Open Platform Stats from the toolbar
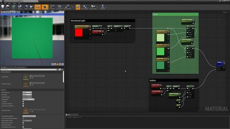 click(x=84, y=7)
